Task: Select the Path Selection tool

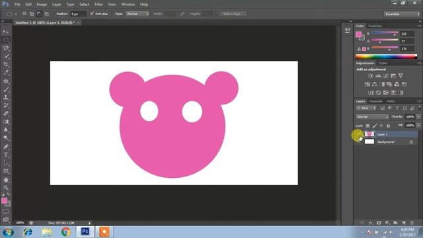Action: [x=6, y=163]
